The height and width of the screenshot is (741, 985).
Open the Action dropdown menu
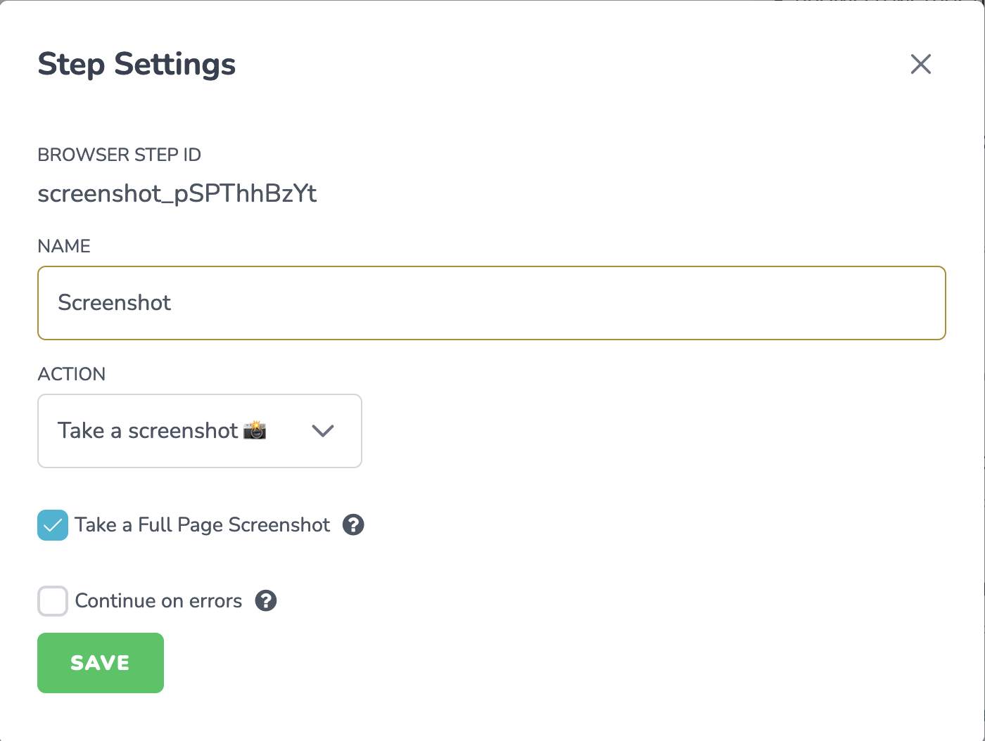(x=200, y=431)
